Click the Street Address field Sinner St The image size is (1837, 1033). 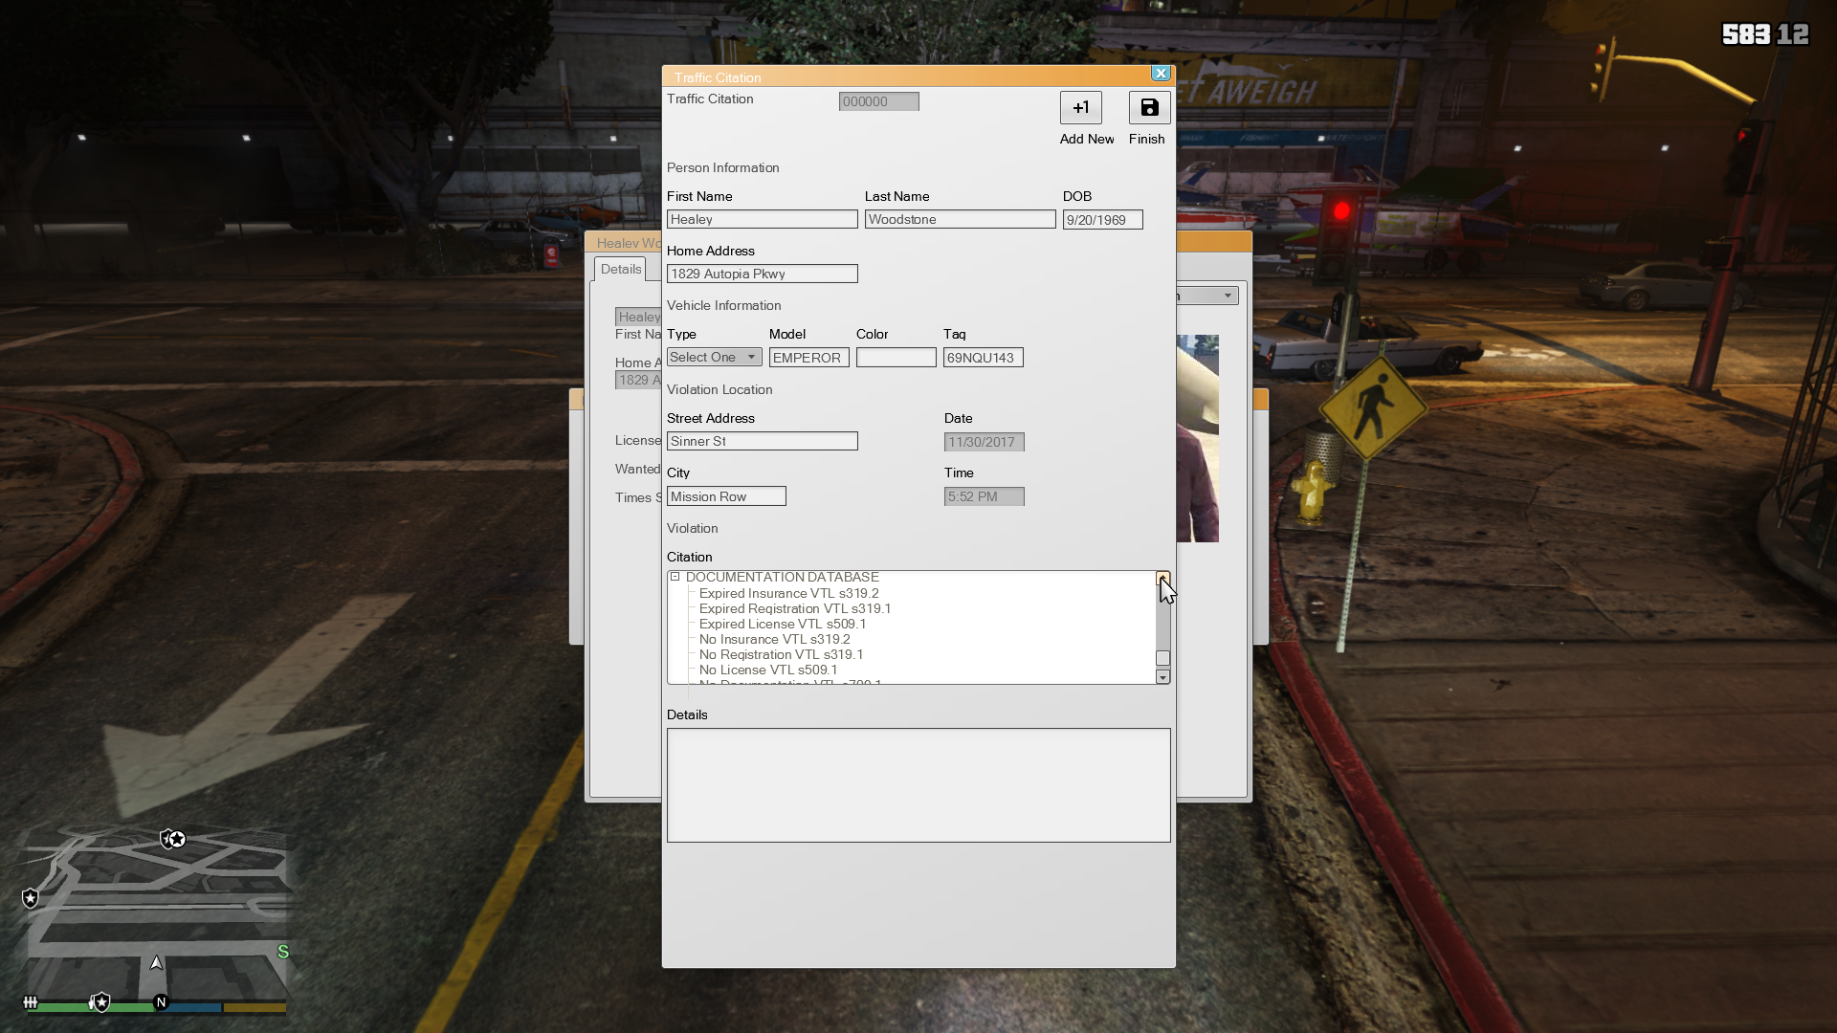coord(762,441)
